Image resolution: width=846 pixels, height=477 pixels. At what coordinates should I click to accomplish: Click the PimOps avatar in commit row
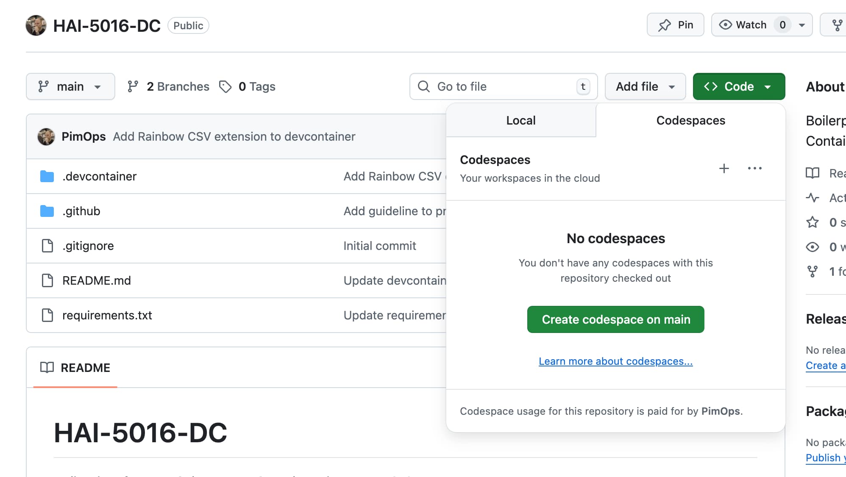click(46, 136)
